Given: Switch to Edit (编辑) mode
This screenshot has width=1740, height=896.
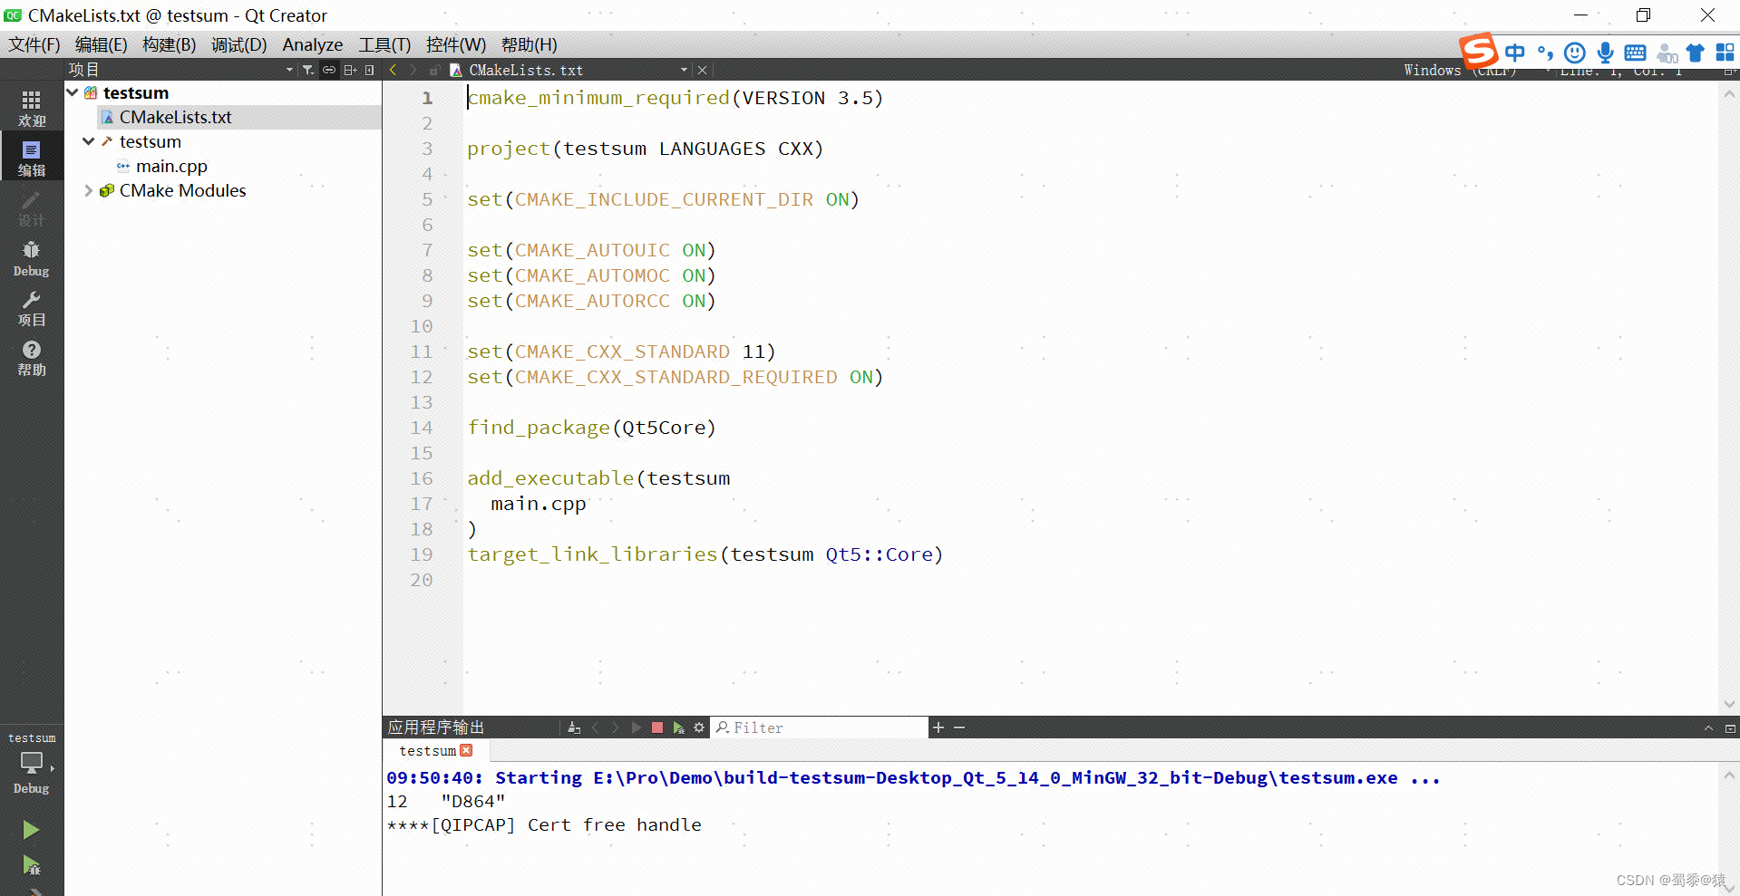Looking at the screenshot, I should [x=32, y=158].
